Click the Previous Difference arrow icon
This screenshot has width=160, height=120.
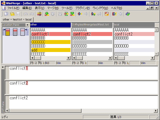point(53,14)
